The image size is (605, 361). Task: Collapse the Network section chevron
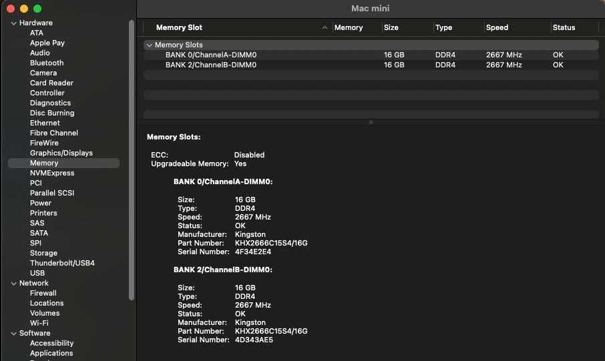pos(14,284)
